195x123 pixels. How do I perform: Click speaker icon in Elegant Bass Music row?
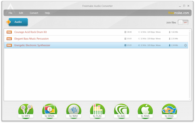tap(139, 39)
